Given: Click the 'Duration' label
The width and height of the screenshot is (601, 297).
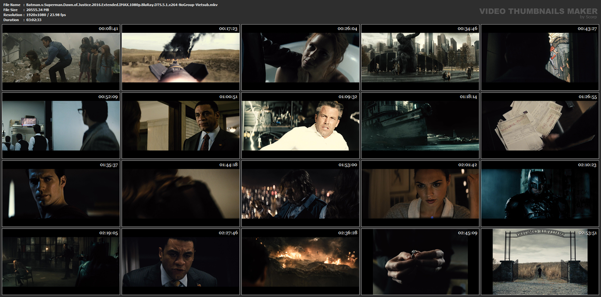Looking at the screenshot, I should (x=11, y=20).
